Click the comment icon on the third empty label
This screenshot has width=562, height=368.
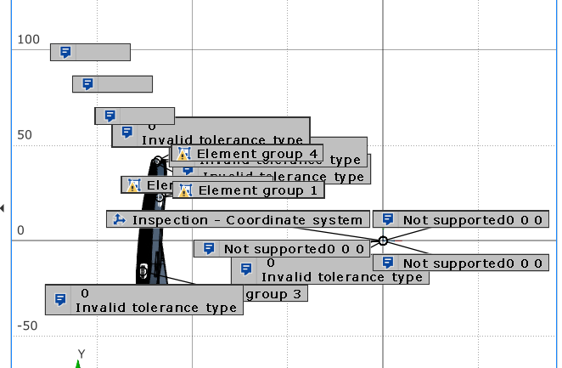coord(109,116)
